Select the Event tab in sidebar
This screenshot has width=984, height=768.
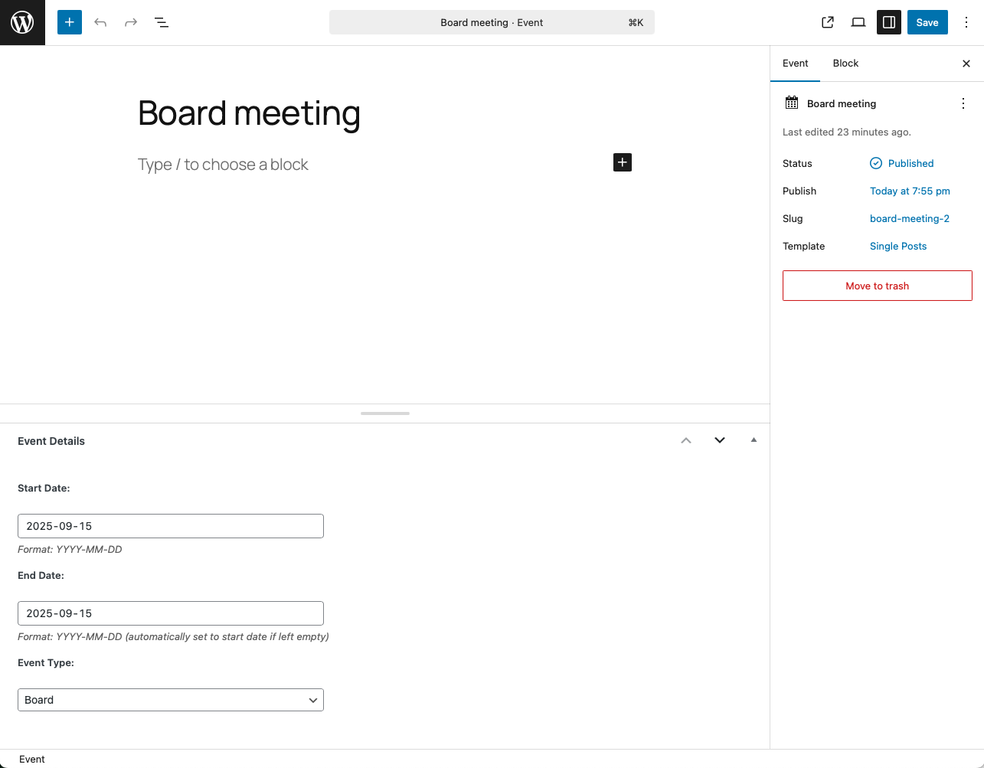pyautogui.click(x=795, y=63)
